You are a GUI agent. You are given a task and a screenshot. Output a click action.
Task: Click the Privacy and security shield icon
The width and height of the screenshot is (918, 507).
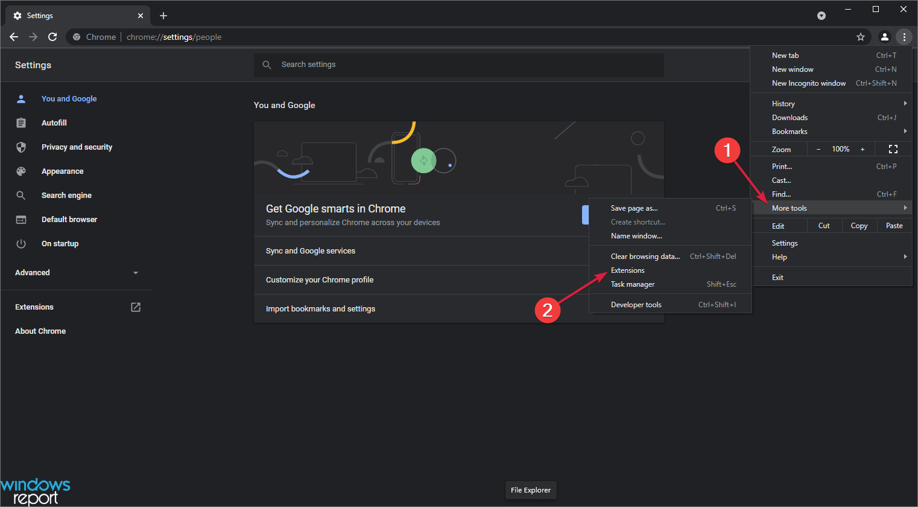21,147
